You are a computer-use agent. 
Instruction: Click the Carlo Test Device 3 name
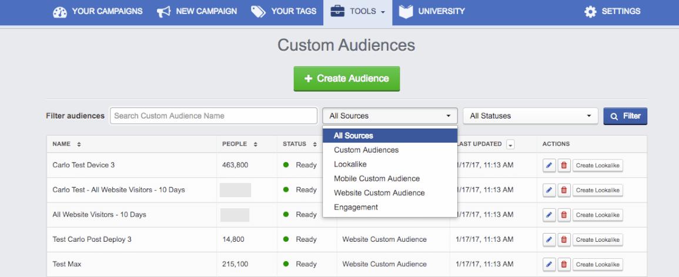[x=83, y=165]
